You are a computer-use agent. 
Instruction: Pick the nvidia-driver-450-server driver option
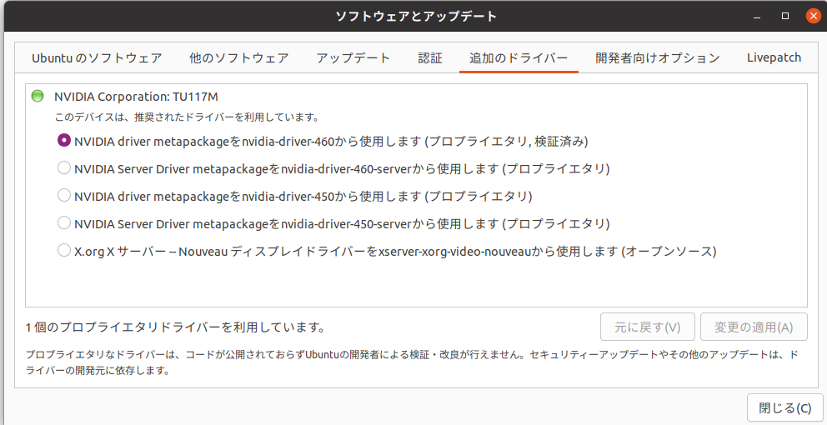[64, 223]
